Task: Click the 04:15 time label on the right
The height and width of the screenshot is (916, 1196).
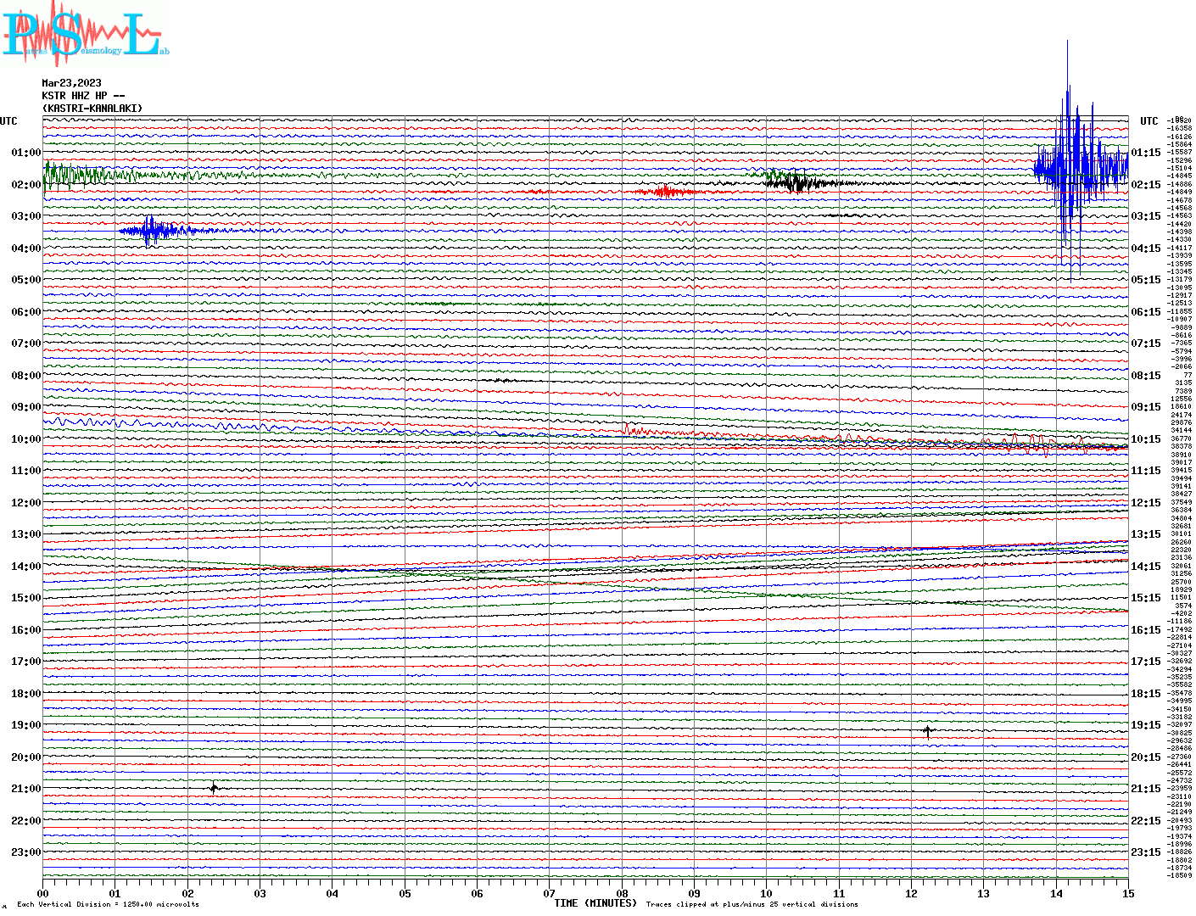Action: (x=1146, y=249)
